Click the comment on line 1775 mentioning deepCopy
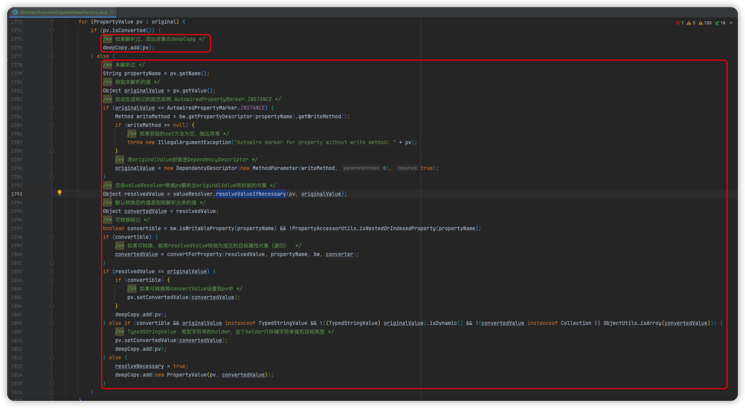 pos(154,39)
